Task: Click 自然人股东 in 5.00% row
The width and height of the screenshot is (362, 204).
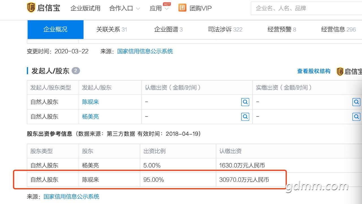Action: point(44,165)
